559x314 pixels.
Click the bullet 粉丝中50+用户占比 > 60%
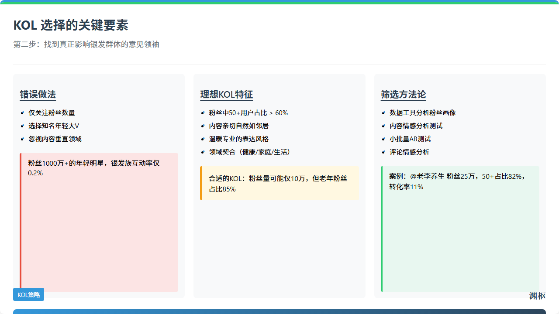click(x=248, y=113)
